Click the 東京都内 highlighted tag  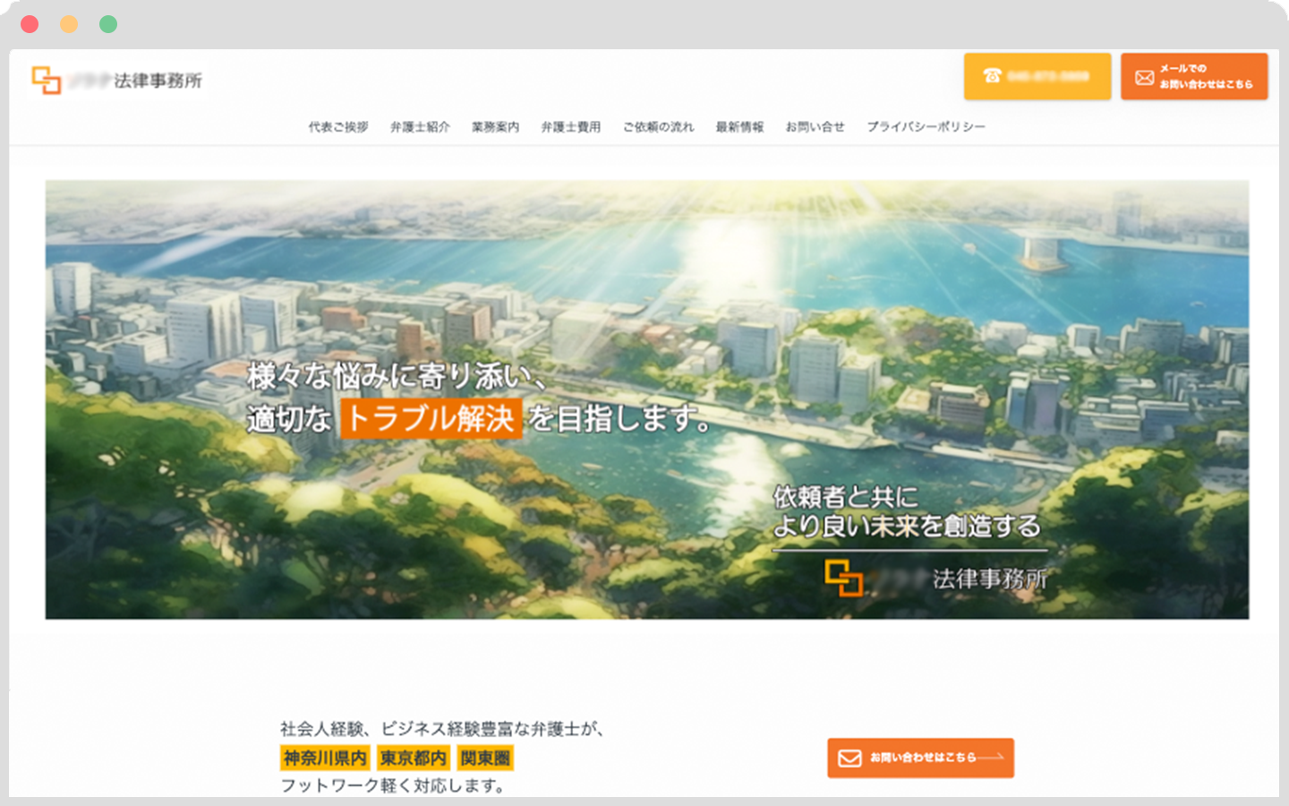[x=413, y=759]
